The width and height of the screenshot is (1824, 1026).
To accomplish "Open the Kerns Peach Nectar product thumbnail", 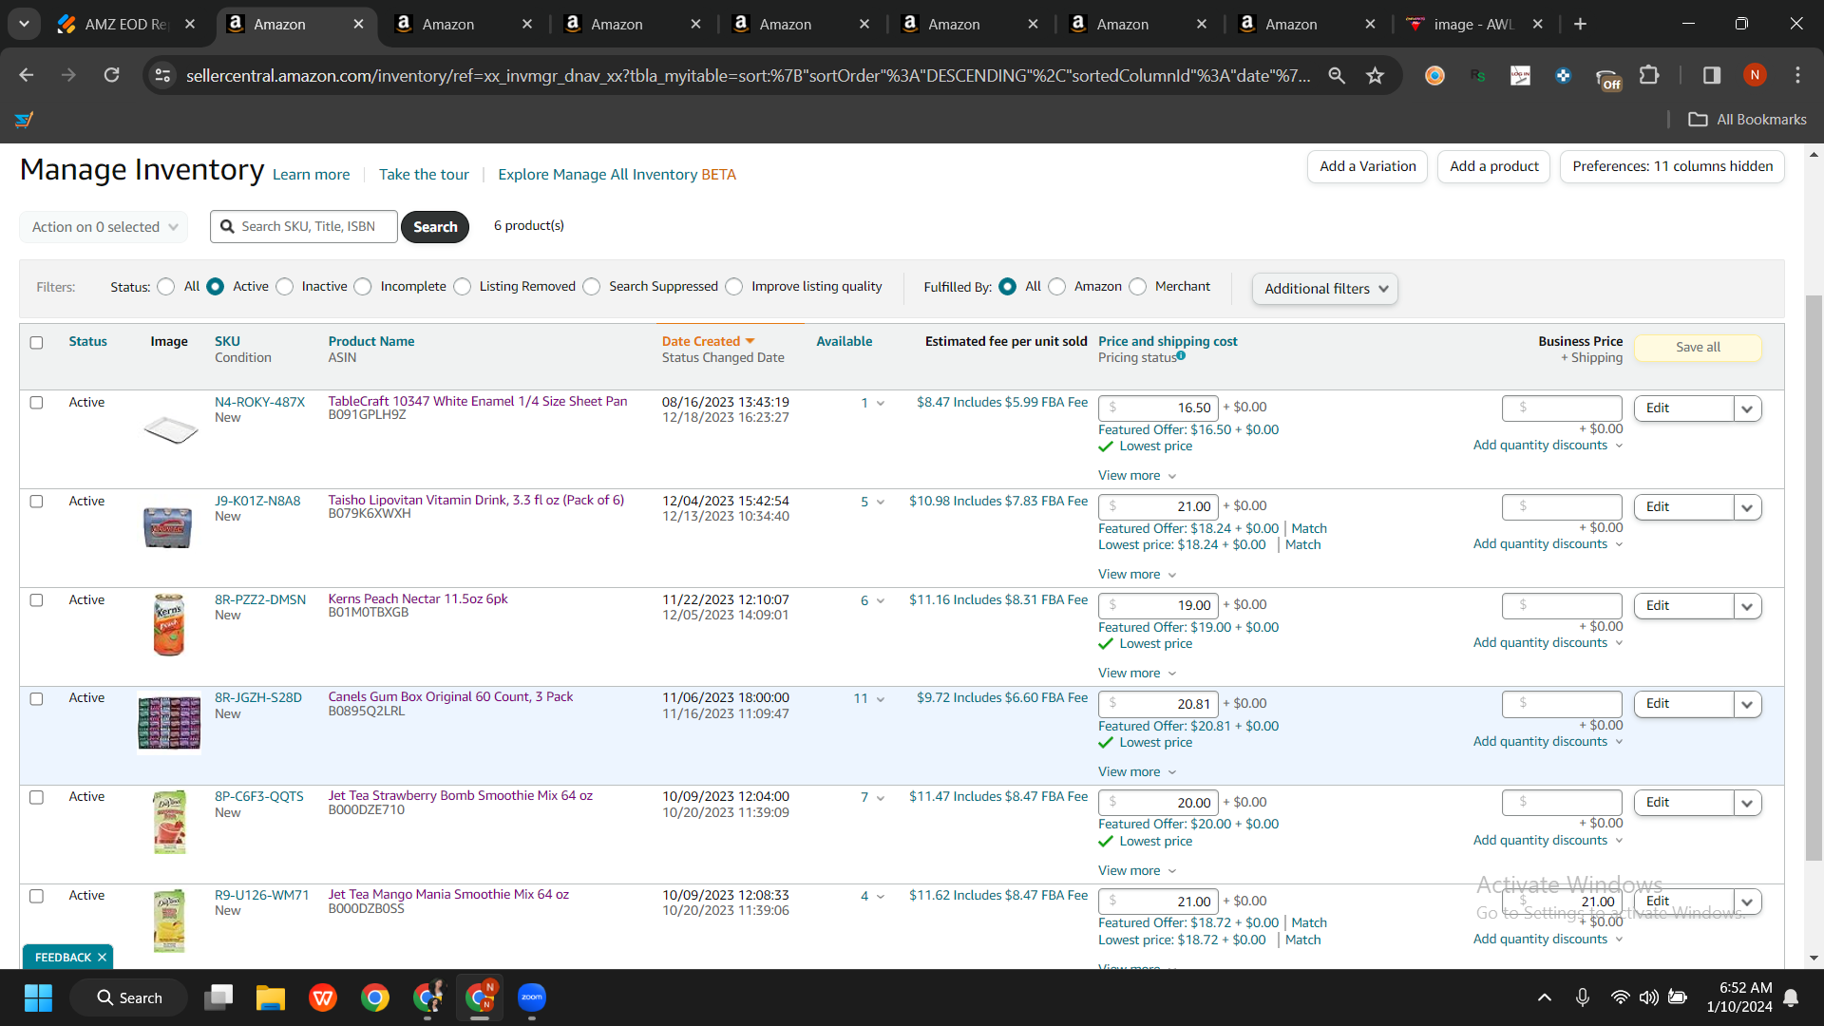I will tap(169, 625).
